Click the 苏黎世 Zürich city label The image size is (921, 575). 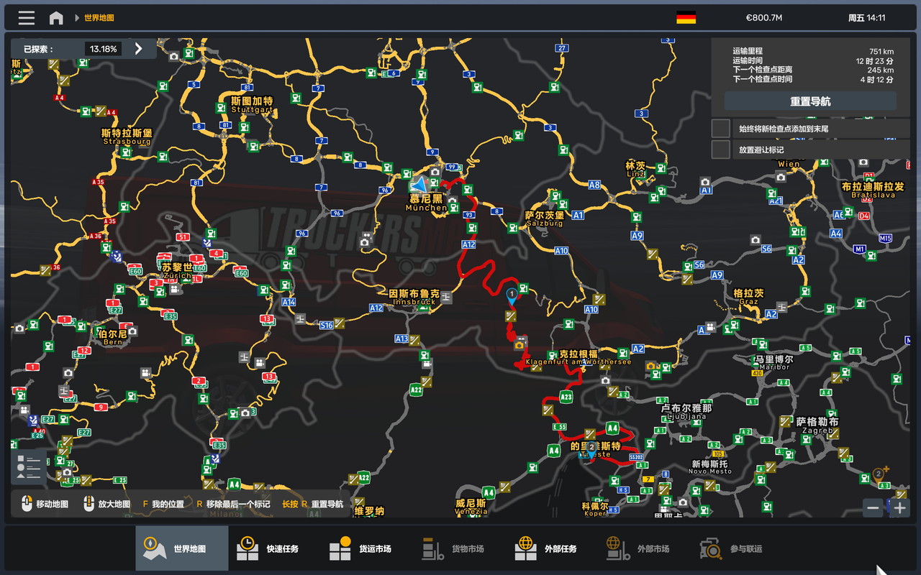pyautogui.click(x=177, y=271)
